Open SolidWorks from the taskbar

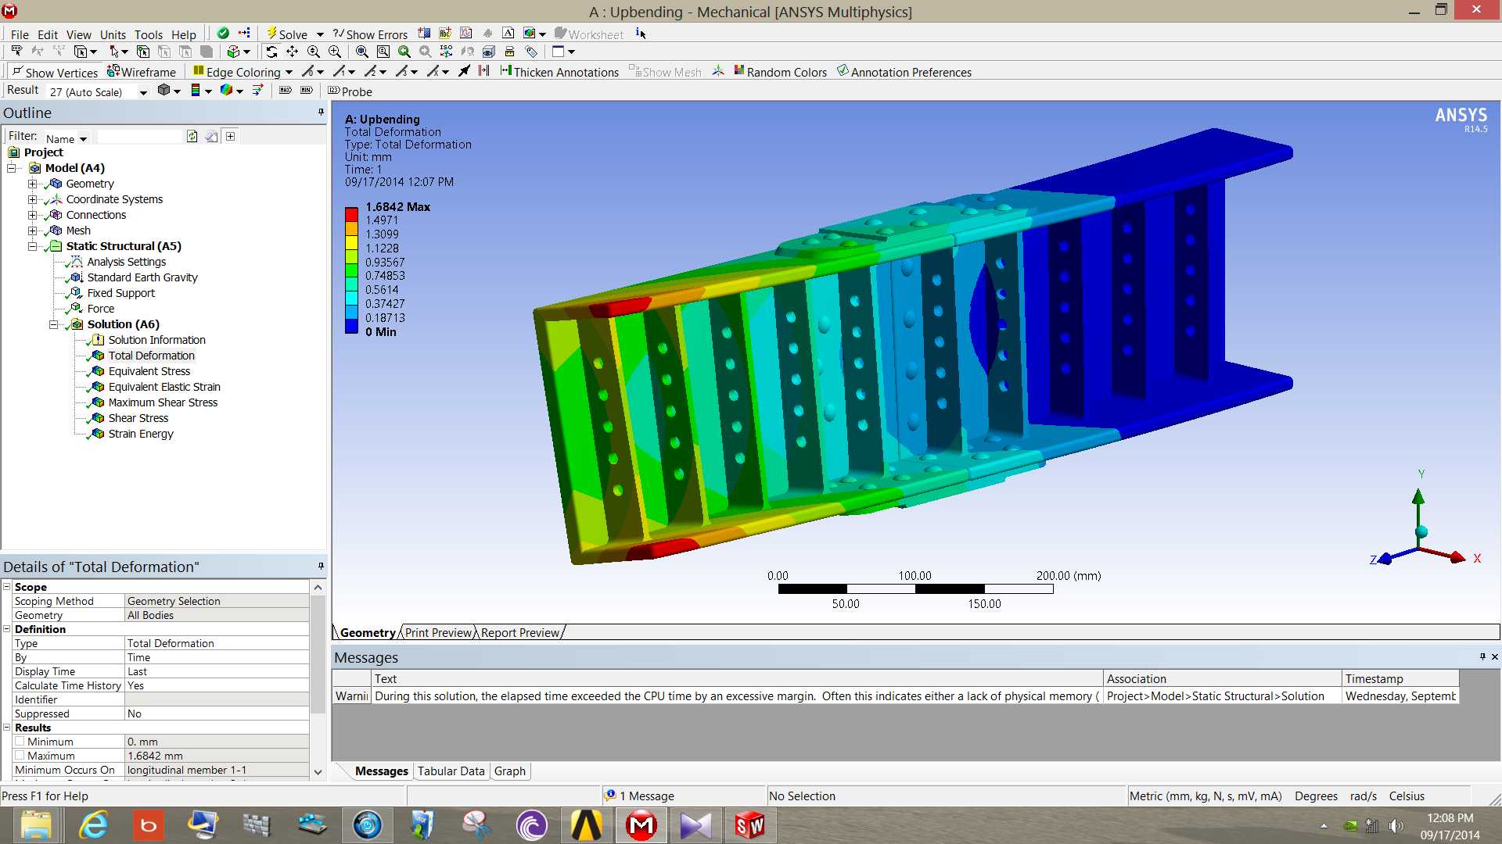tap(749, 825)
